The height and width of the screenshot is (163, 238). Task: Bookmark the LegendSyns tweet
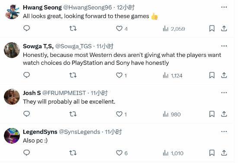click(212, 153)
